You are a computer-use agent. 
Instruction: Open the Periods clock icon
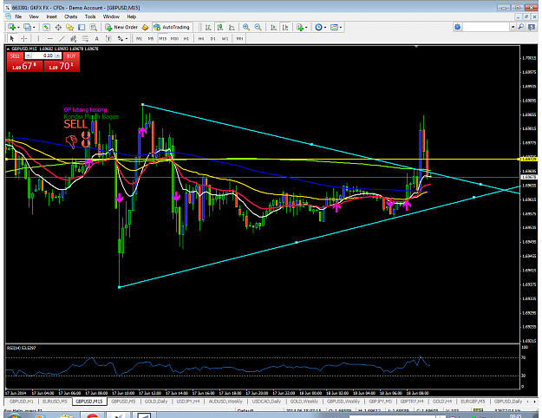318,27
